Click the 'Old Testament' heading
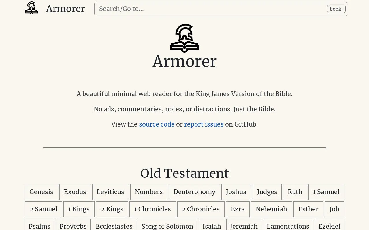 (x=184, y=173)
